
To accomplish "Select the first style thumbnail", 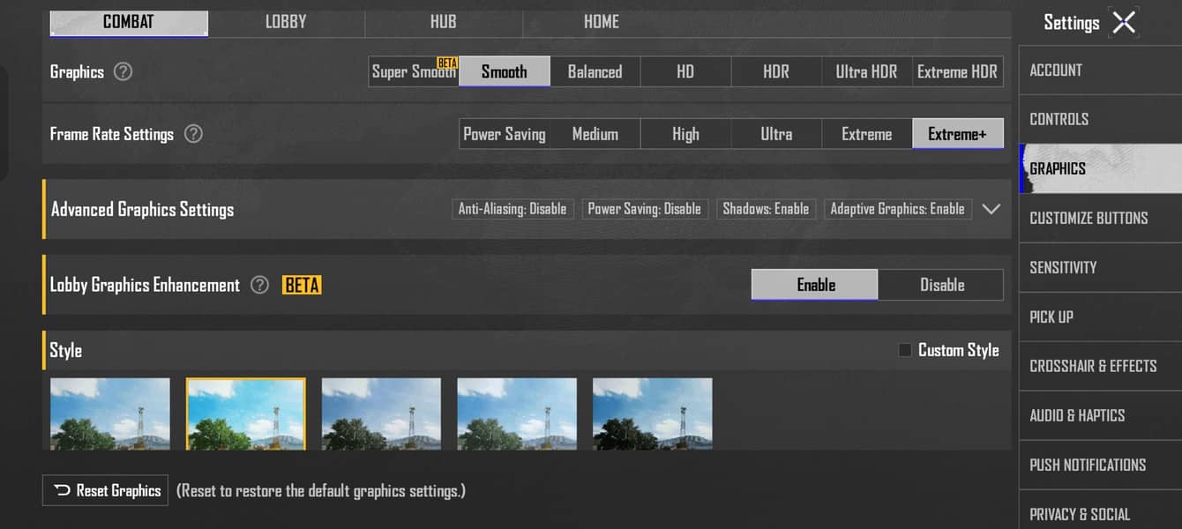I will 110,414.
